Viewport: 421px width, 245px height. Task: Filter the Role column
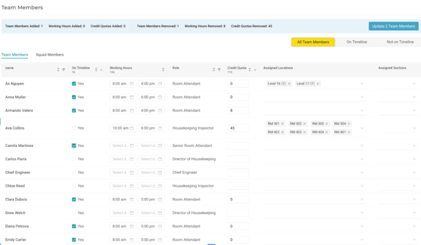click(219, 70)
